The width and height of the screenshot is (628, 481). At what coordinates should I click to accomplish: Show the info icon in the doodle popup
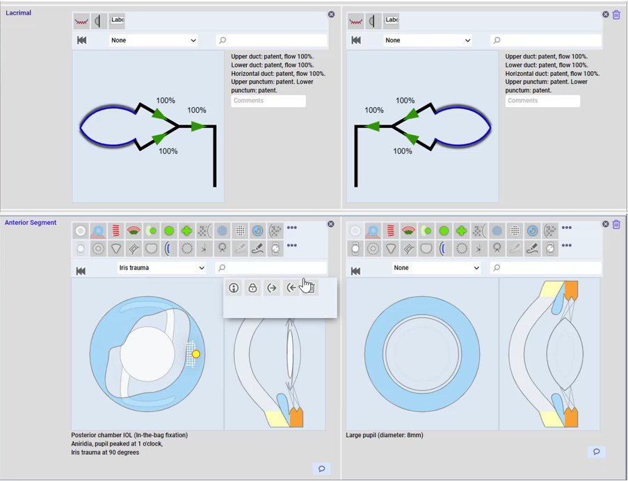(x=234, y=287)
